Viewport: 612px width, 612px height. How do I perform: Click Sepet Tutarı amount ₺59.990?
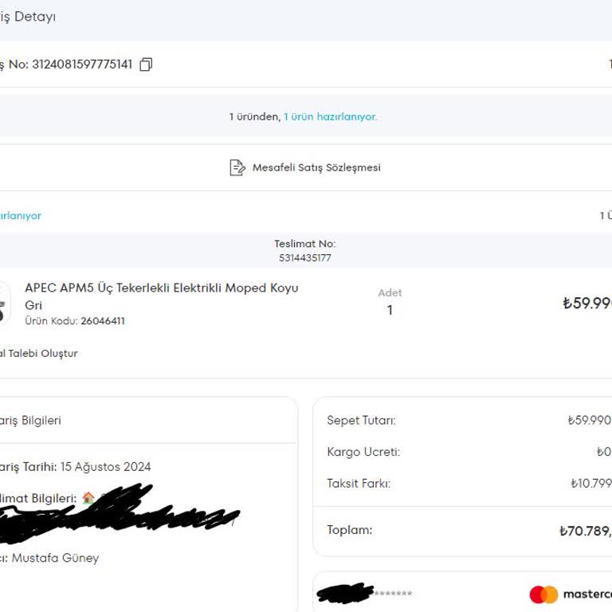coord(590,421)
